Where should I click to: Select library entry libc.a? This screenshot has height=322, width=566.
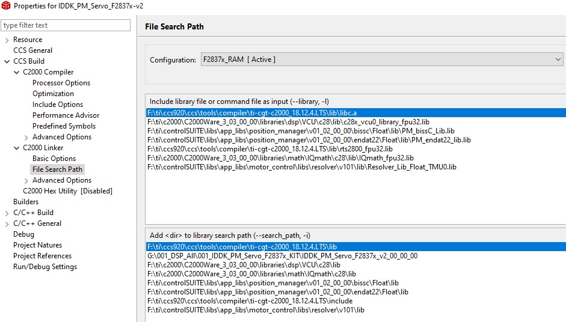click(356, 113)
